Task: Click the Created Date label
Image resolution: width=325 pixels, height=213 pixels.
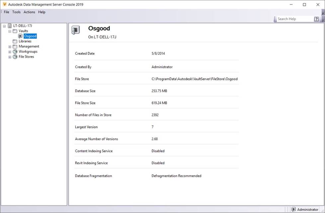Action: pyautogui.click(x=85, y=53)
